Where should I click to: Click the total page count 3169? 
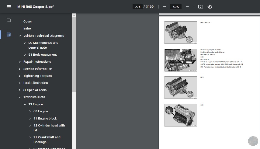pyautogui.click(x=150, y=7)
